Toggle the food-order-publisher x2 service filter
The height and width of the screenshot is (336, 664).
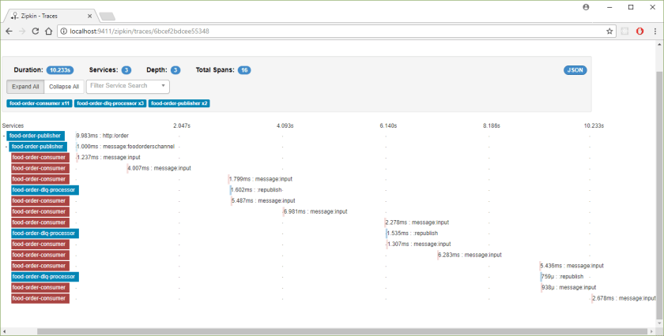(179, 103)
